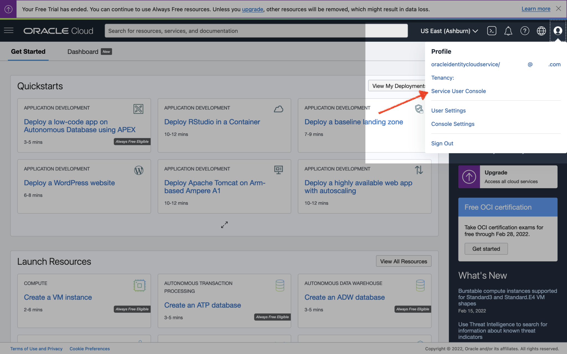Open the language globe selector
Screen dimensions: 567x354
[542, 31]
